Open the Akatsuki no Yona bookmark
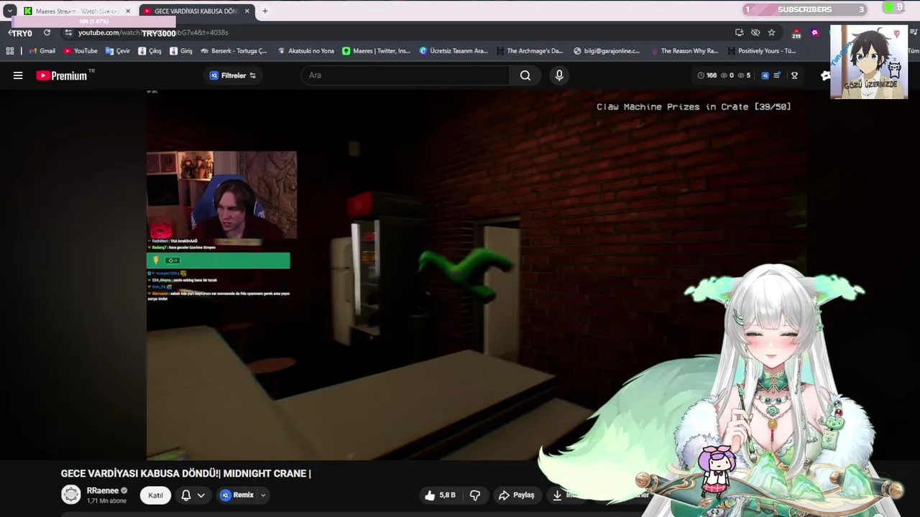The height and width of the screenshot is (517, 920). [305, 51]
